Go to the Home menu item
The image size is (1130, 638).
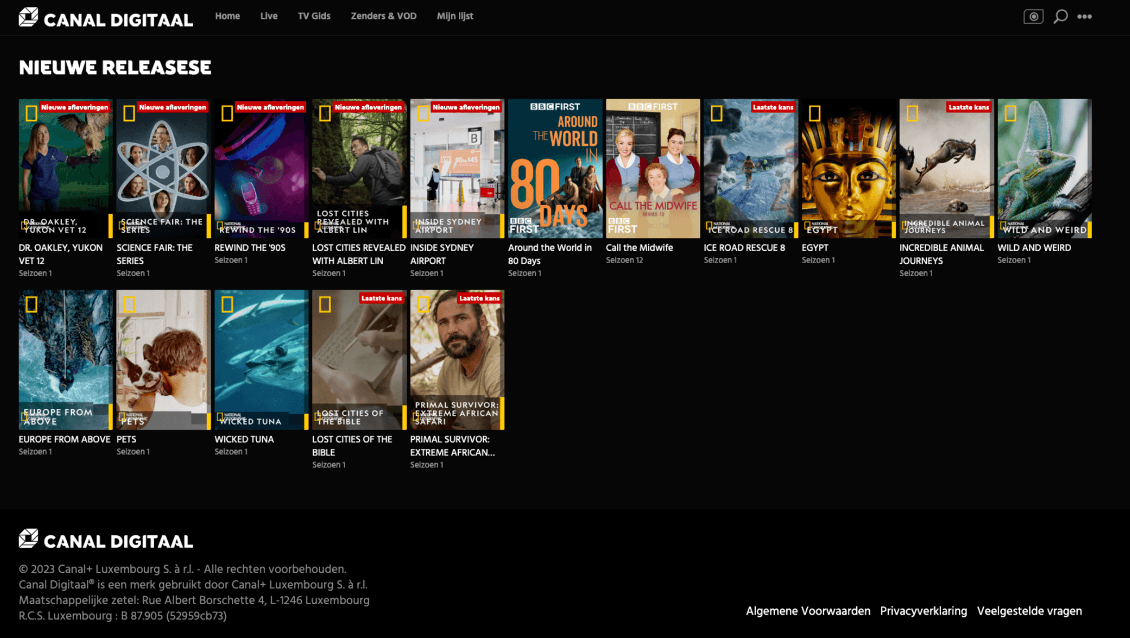click(227, 16)
